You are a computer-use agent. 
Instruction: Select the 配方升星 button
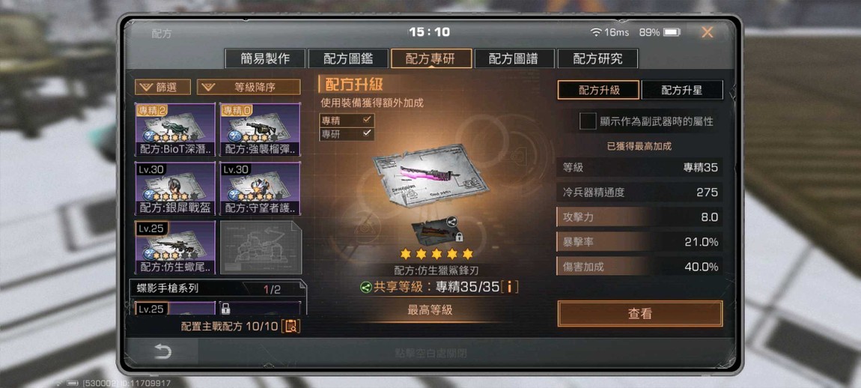tap(682, 90)
